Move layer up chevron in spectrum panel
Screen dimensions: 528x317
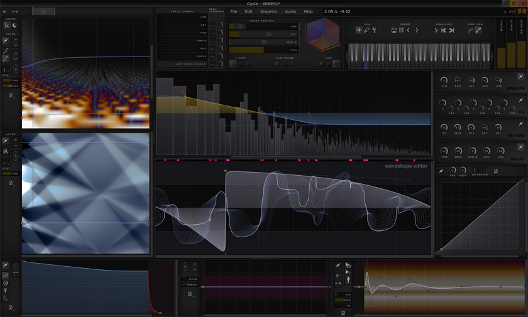pos(16,53)
